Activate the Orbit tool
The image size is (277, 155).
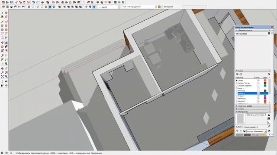(2, 68)
